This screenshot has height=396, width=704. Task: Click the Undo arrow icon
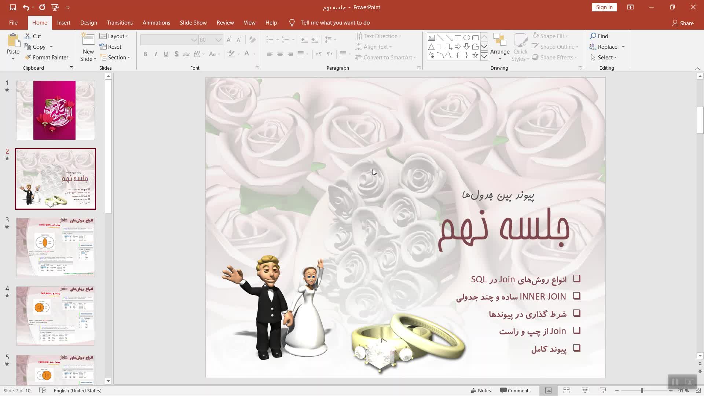26,7
